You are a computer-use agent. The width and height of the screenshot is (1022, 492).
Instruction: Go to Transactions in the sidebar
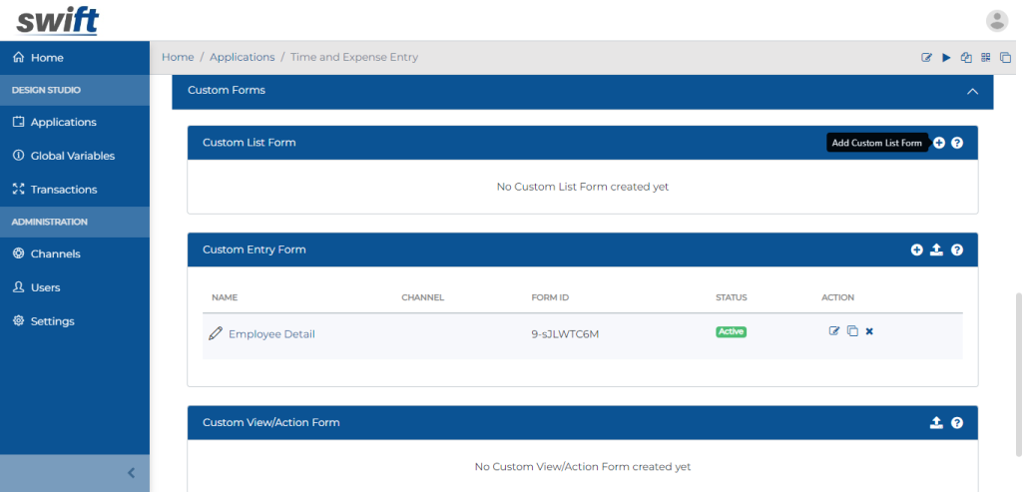(64, 190)
